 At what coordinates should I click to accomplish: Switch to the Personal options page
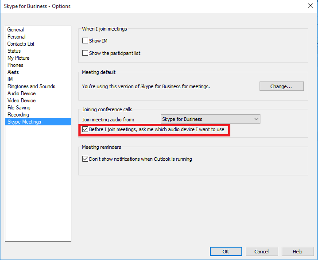pos(16,37)
